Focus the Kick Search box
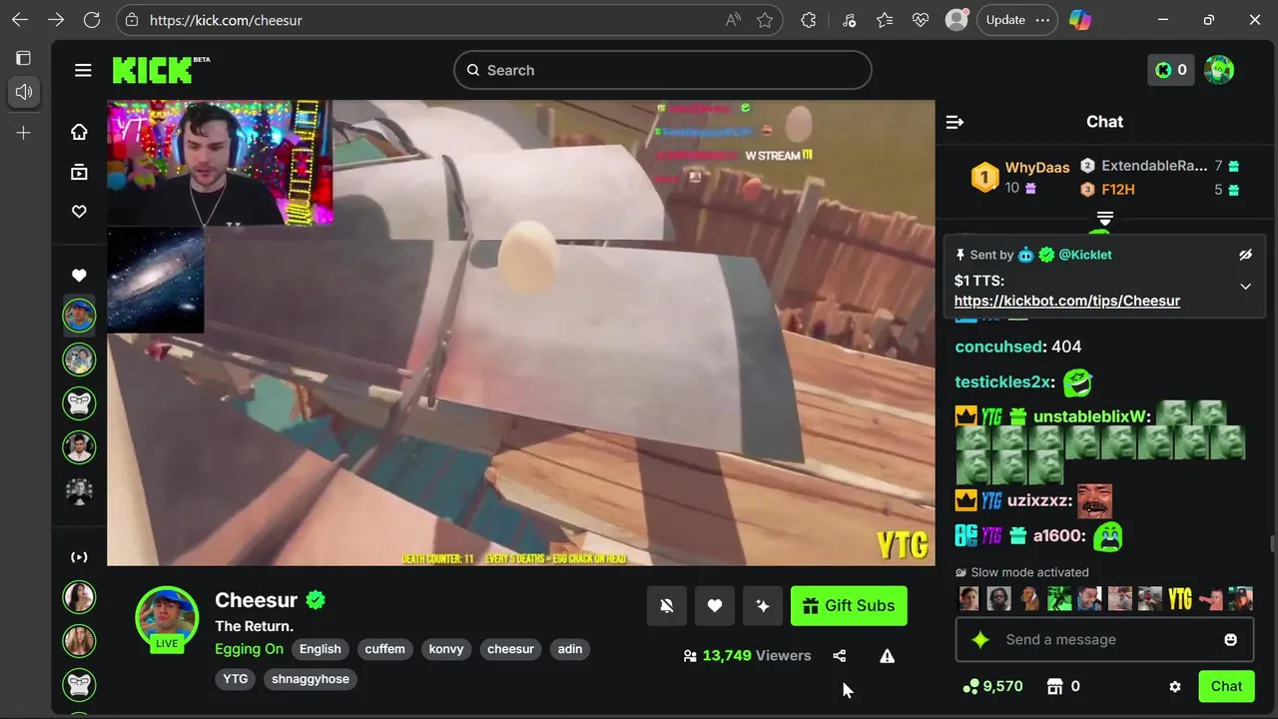1278x719 pixels. pyautogui.click(x=663, y=70)
